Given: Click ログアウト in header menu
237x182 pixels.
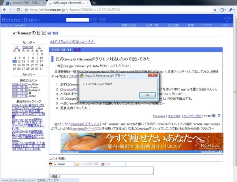Looking at the screenshot, I should pyautogui.click(x=207, y=25).
